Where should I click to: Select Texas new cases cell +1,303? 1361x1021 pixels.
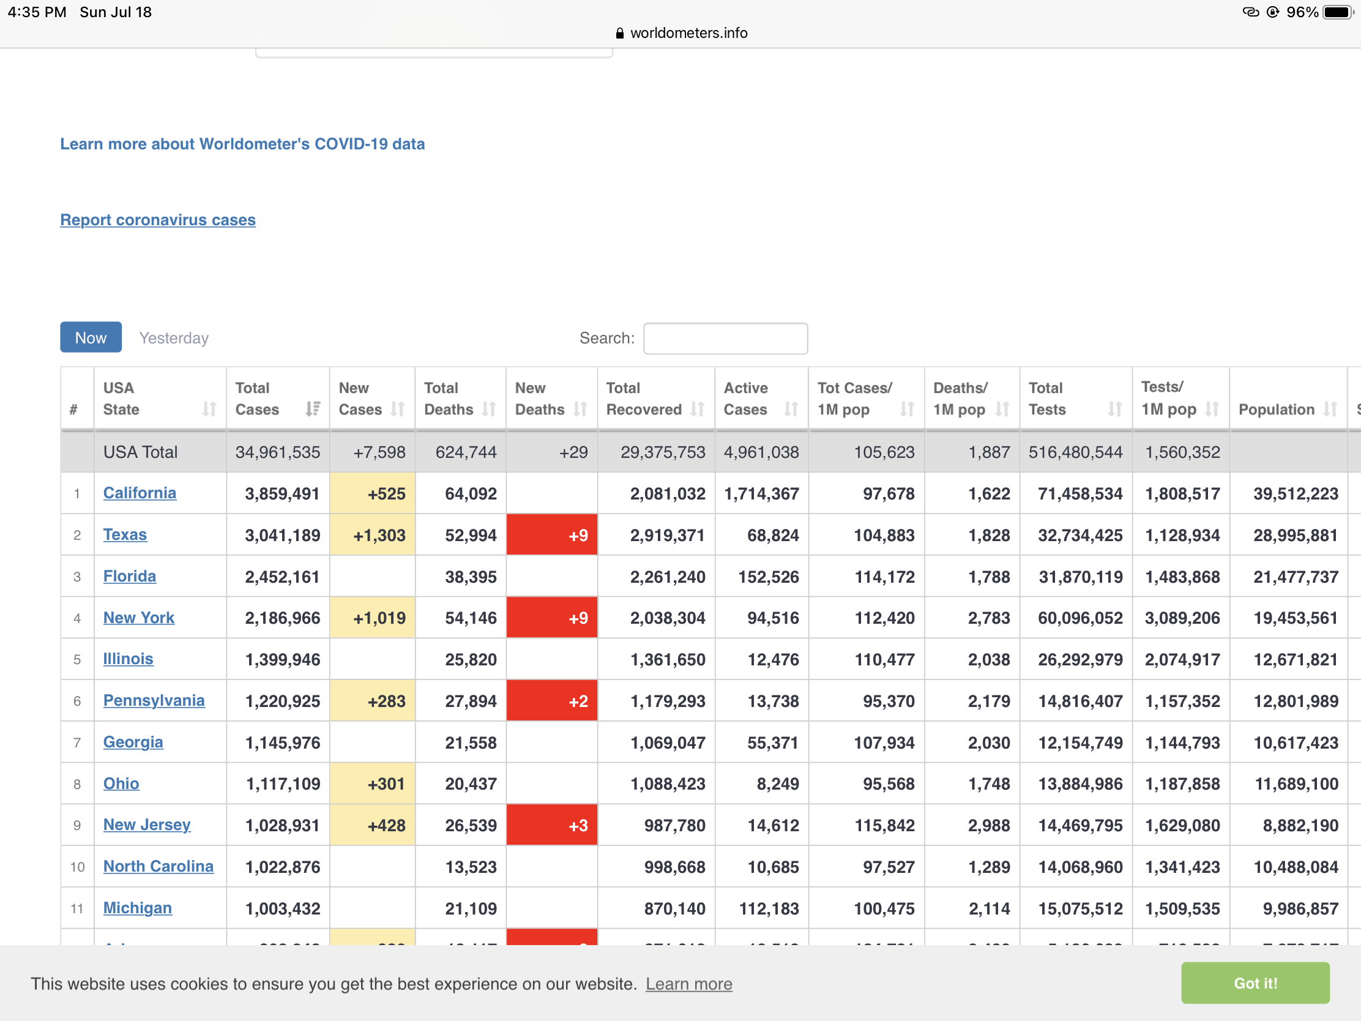click(373, 535)
